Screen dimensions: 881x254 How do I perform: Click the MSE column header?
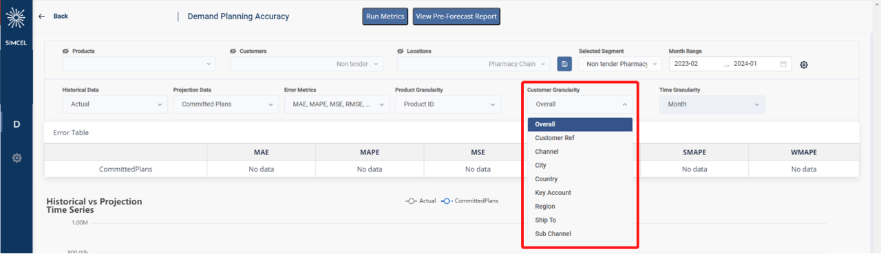(x=478, y=152)
